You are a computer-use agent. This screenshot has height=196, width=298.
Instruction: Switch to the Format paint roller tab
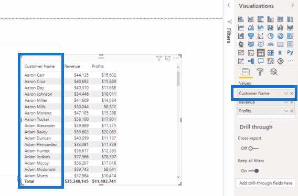click(260, 72)
